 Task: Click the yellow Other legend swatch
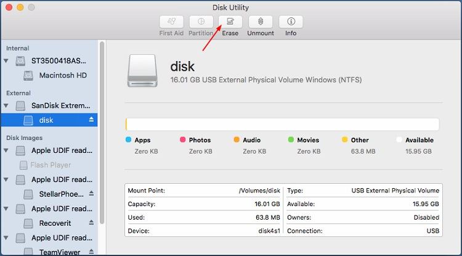(344, 140)
